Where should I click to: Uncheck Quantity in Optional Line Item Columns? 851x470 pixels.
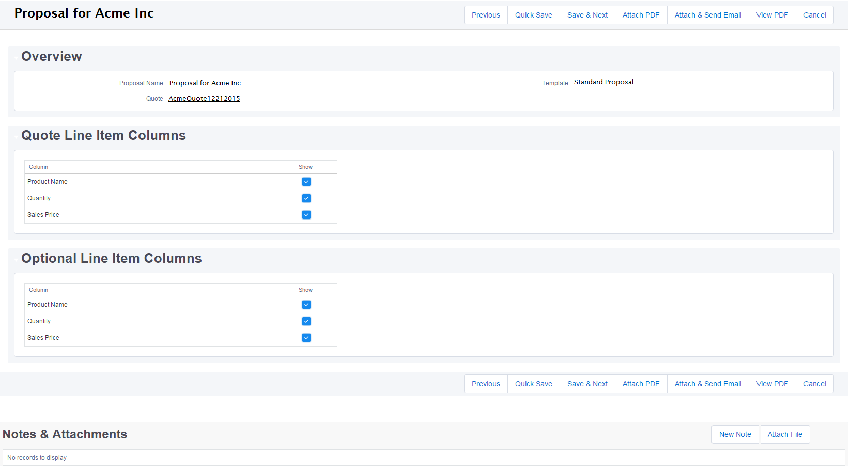pos(306,321)
